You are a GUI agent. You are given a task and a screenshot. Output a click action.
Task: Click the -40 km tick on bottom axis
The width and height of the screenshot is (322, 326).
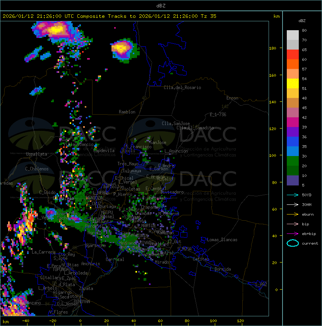coord(26,321)
